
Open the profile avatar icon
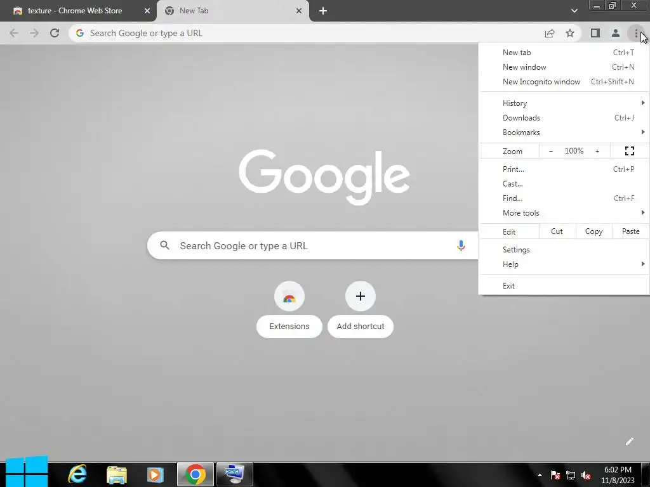616,33
